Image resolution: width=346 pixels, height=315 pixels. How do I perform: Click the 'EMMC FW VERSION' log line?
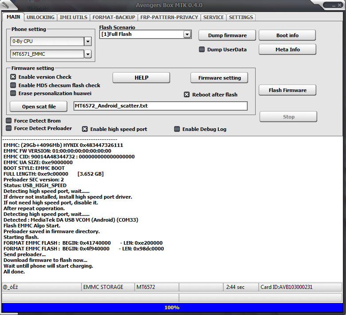[58, 151]
